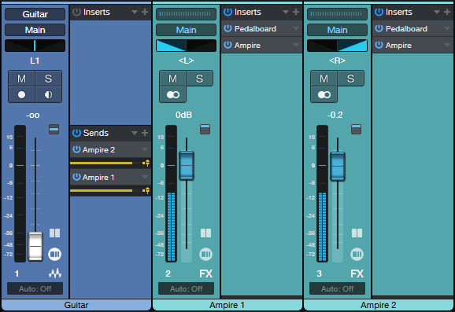Click the Guitar channel pan control
The width and height of the screenshot is (455, 312).
35,46
